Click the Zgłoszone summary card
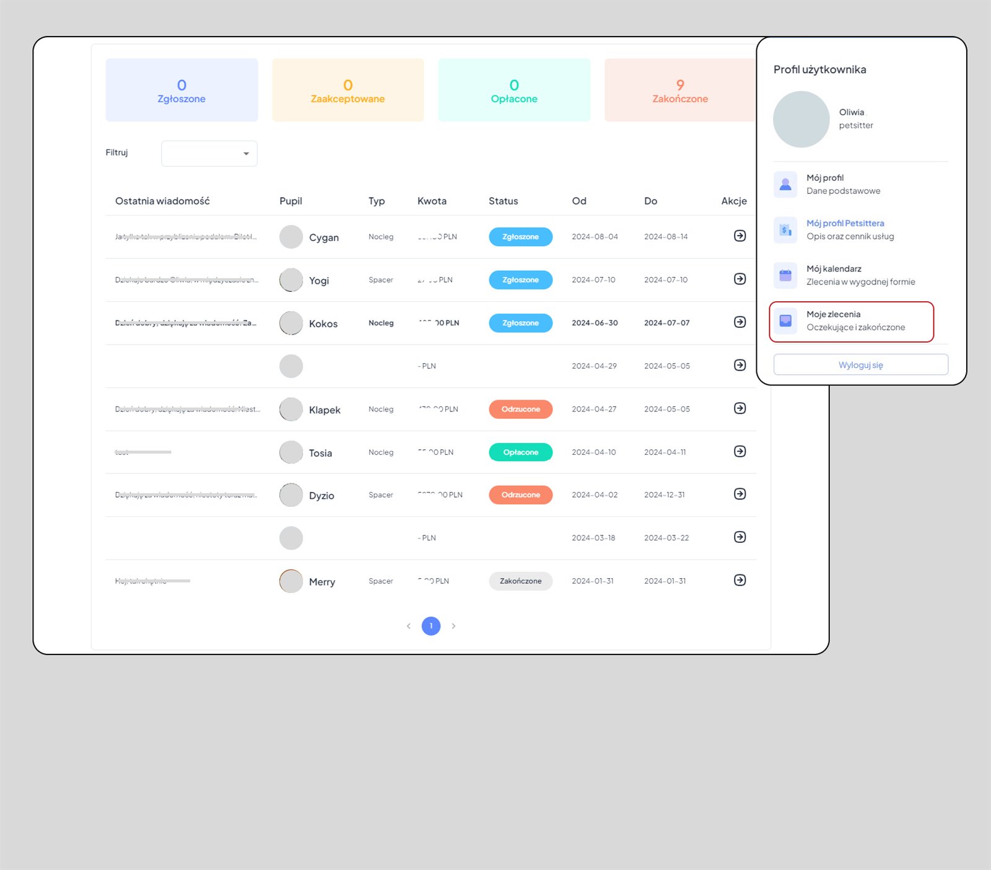Screen dimensions: 991x870 click(181, 90)
